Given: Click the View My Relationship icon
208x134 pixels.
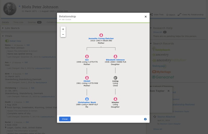Looking at the screenshot, I should tap(179, 15).
